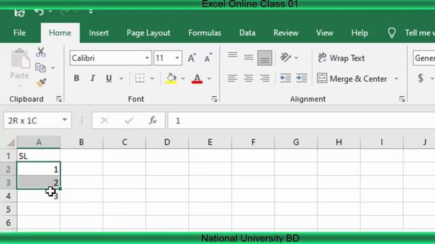Click the Copy icon
The height and width of the screenshot is (244, 435).
pos(41,68)
